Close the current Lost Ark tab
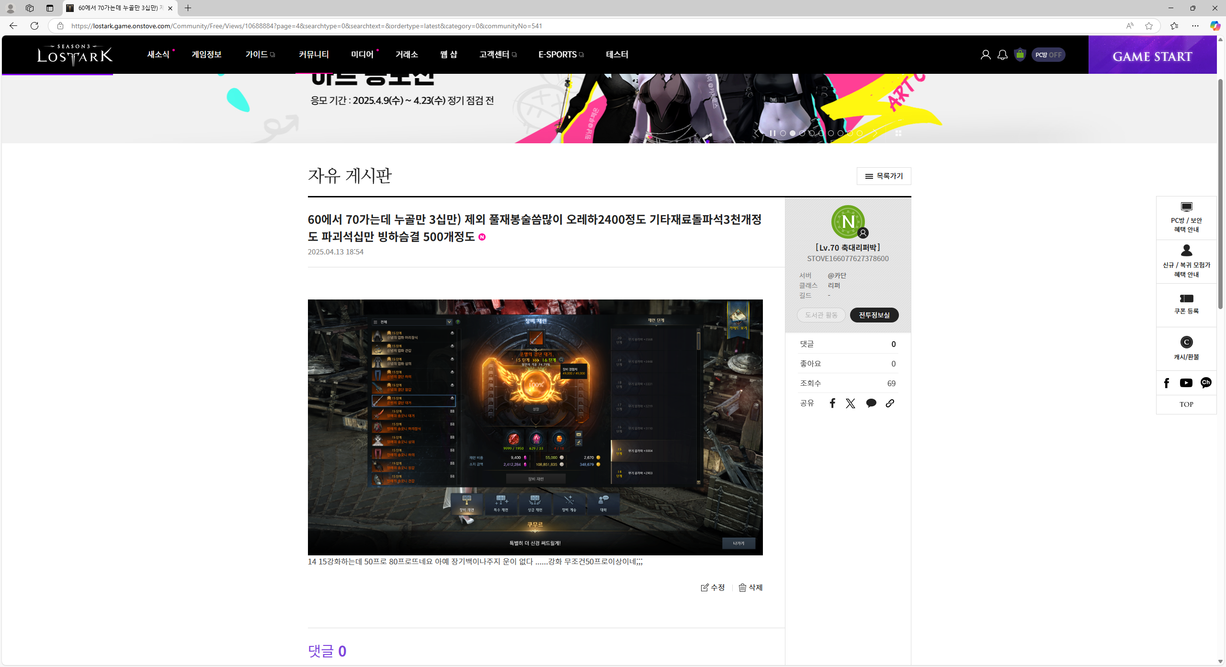 tap(170, 8)
